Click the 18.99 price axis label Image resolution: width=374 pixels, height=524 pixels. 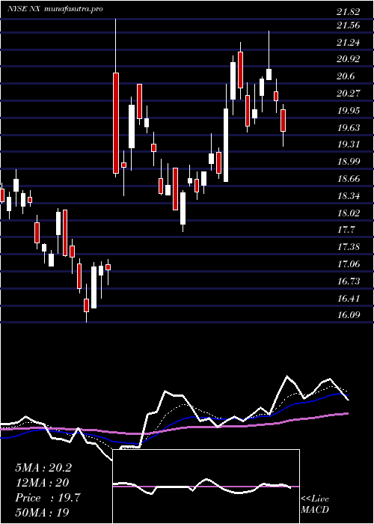click(349, 162)
